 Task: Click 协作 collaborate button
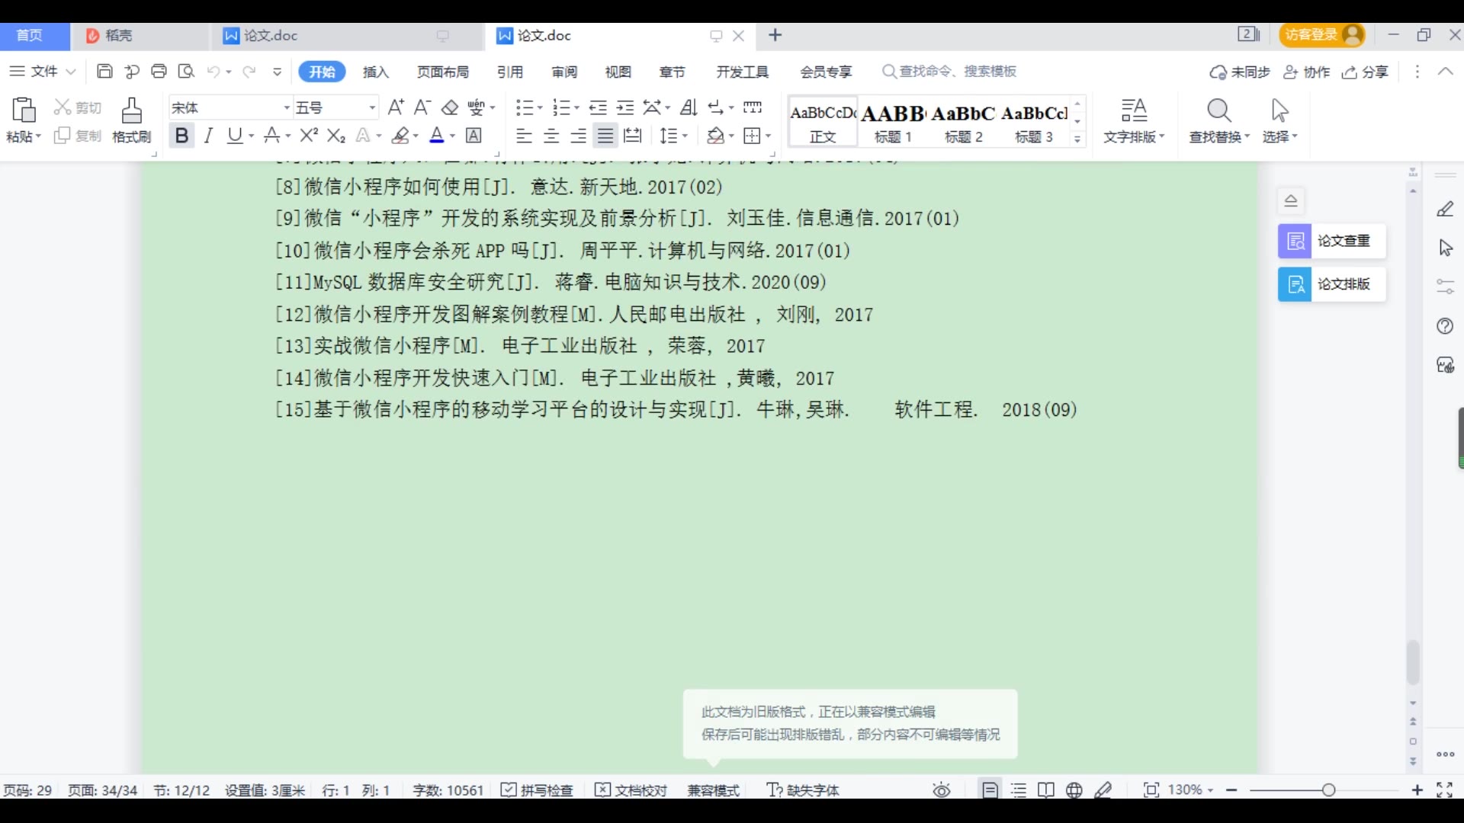click(1307, 72)
